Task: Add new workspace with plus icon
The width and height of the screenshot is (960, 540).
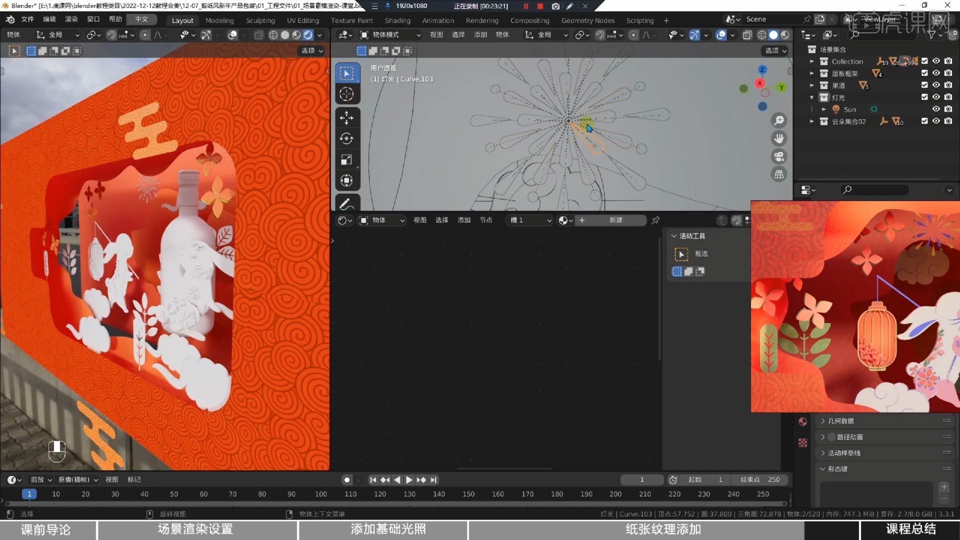Action: click(666, 20)
